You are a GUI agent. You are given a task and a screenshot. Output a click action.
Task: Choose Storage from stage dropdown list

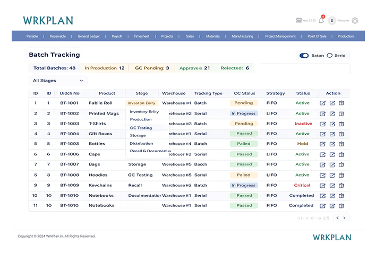[x=138, y=135]
